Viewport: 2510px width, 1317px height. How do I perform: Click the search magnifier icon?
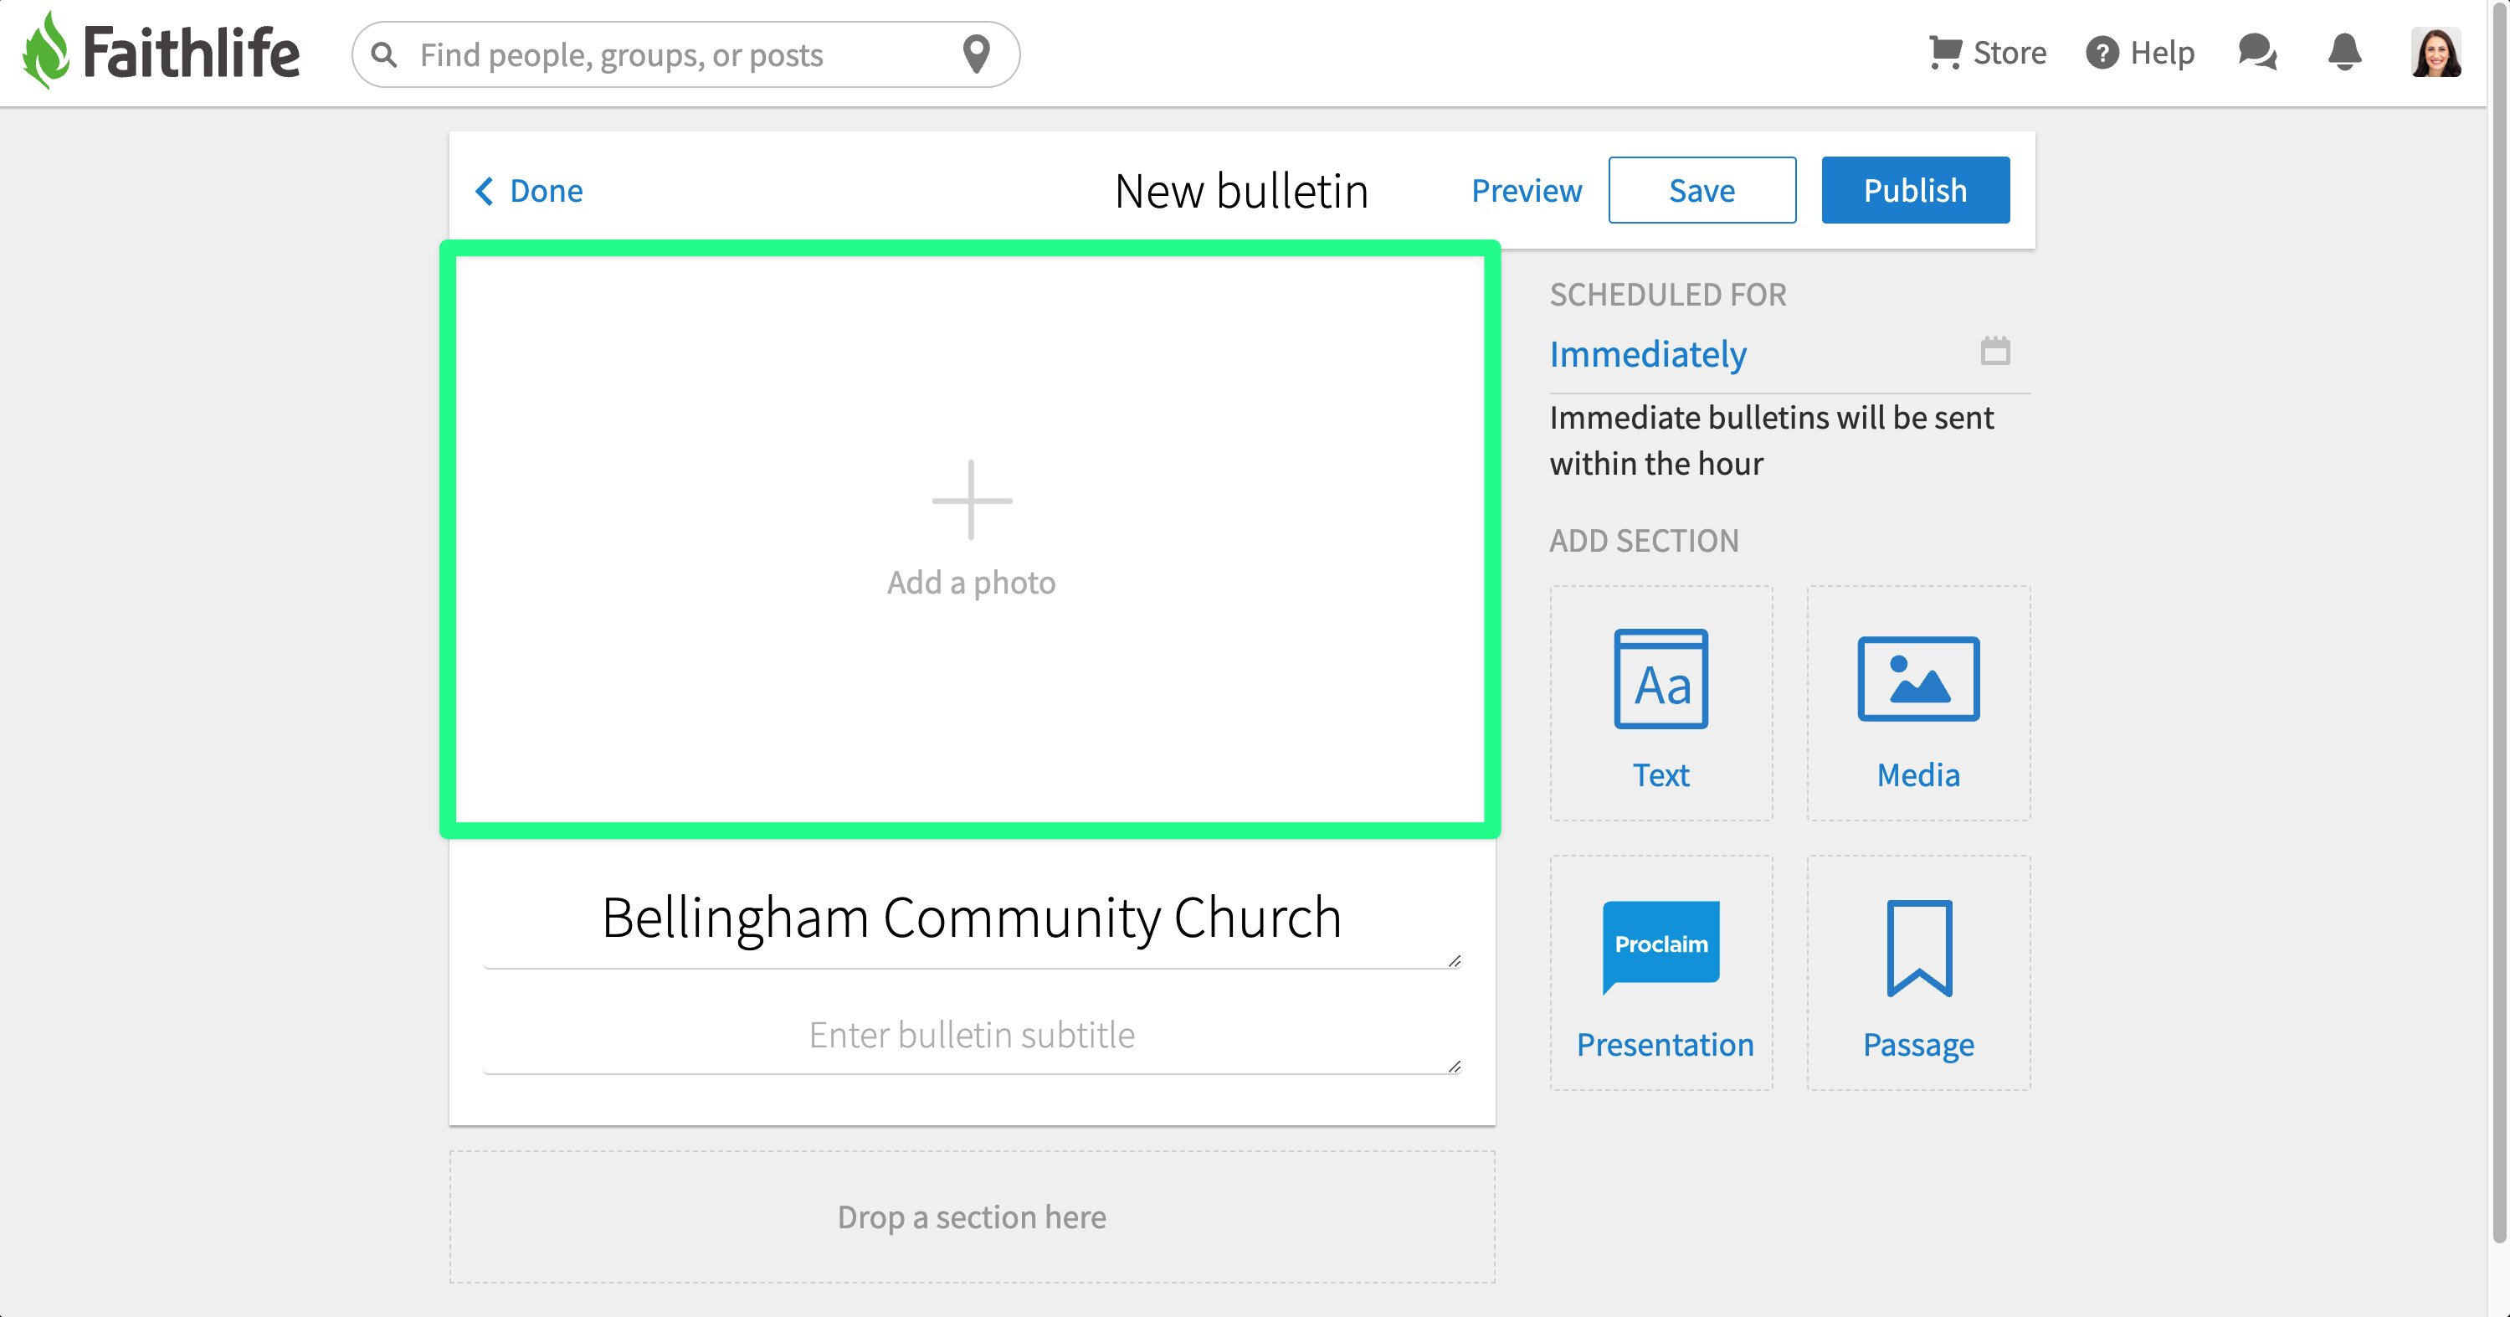[384, 54]
